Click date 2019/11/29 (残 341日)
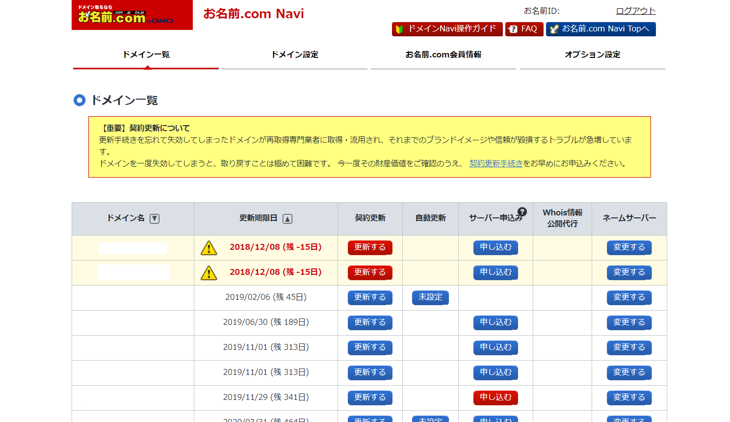 (x=266, y=397)
